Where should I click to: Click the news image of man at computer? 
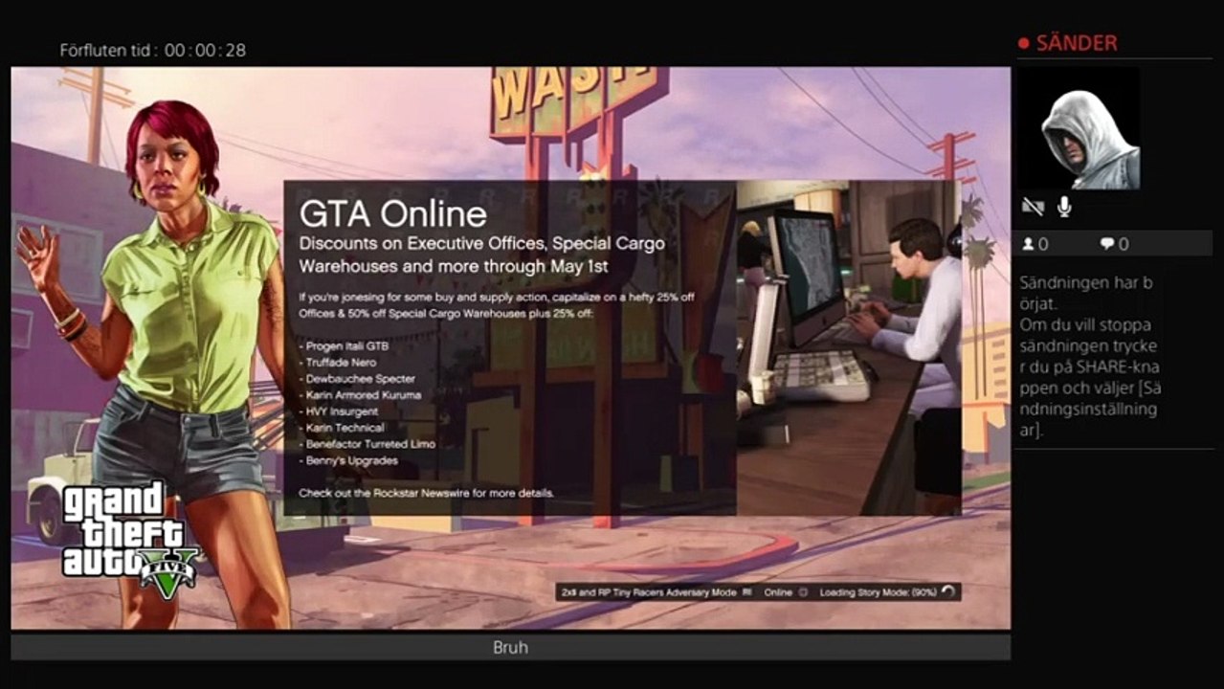click(x=848, y=347)
